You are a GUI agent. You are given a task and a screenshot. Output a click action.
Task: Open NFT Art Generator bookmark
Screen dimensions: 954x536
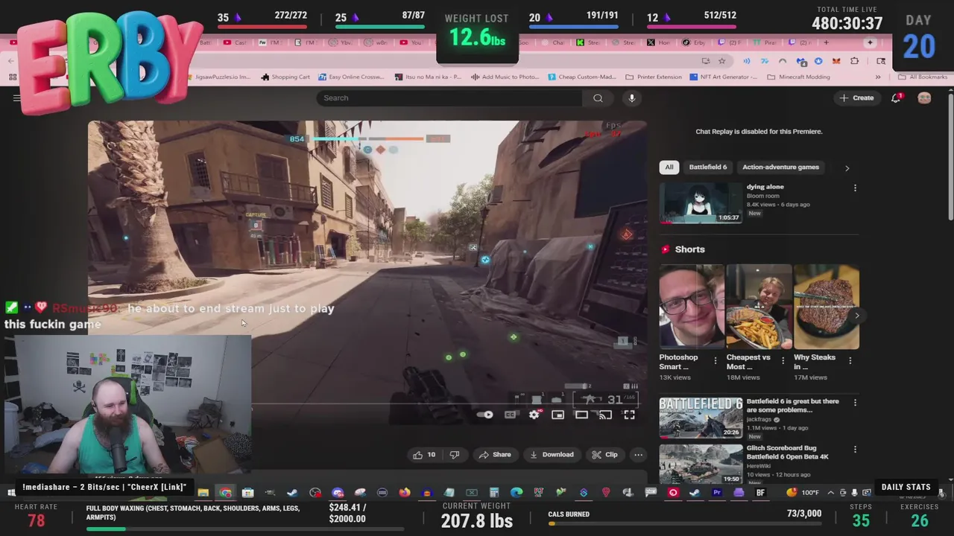coord(724,77)
